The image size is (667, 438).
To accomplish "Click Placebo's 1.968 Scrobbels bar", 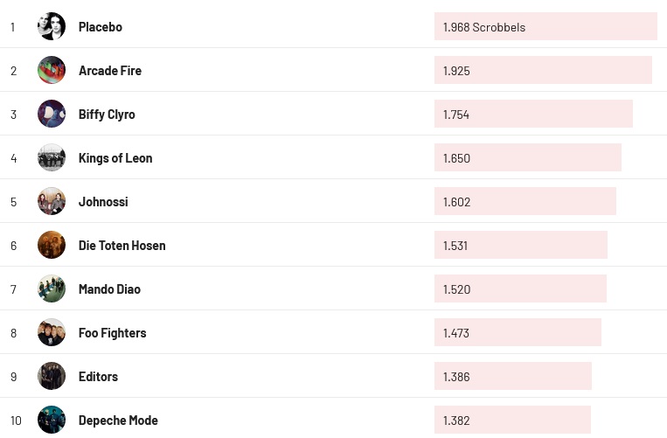I will 545,26.
